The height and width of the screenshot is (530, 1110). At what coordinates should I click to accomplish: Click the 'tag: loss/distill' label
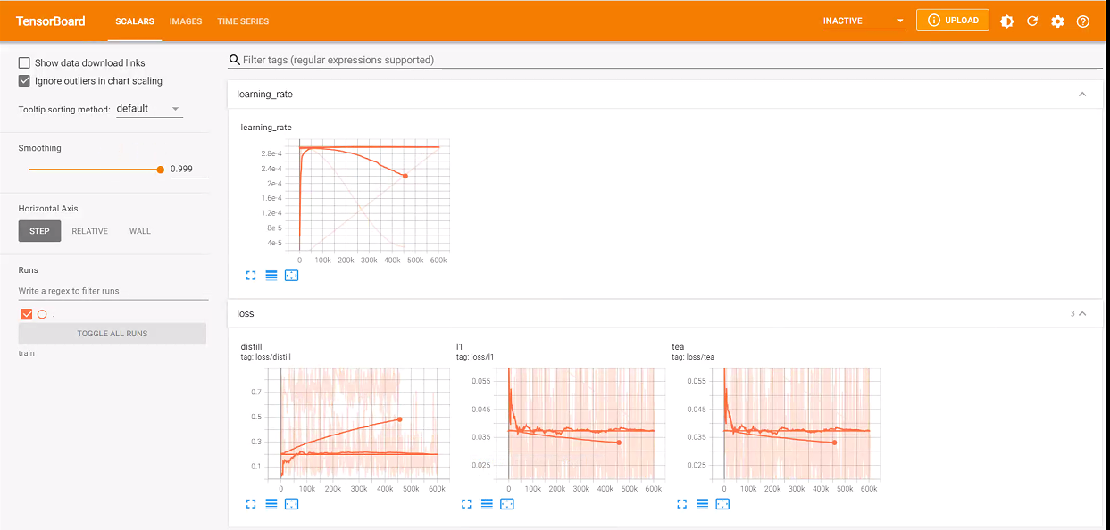[266, 357]
